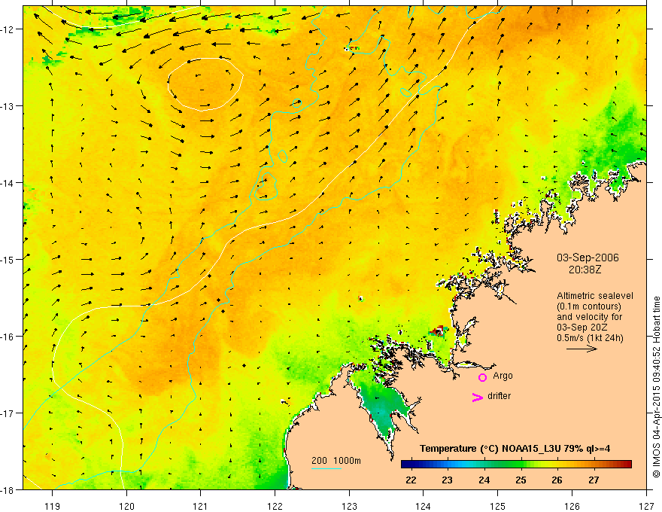Click latitude axis label '-17'

(x=8, y=413)
